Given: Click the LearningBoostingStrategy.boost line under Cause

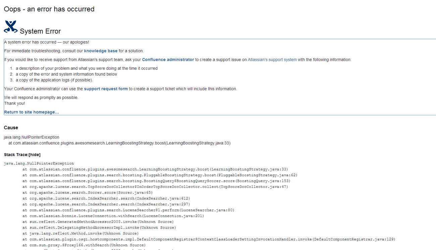Looking at the screenshot, I should click(119, 143).
